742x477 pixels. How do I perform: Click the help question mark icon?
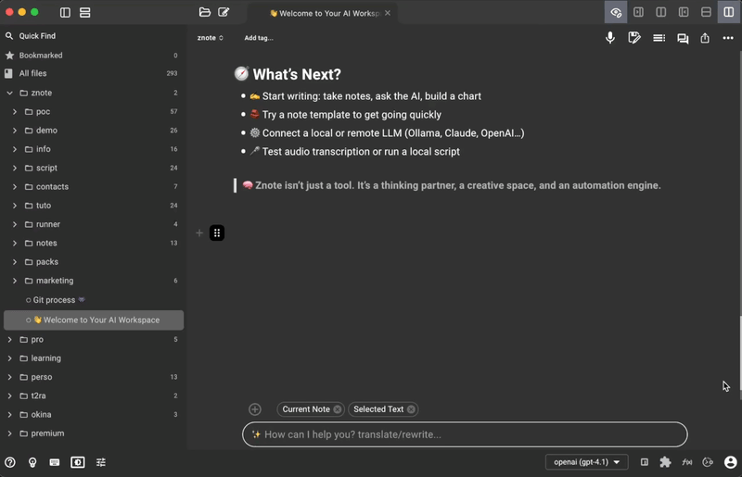tap(10, 462)
